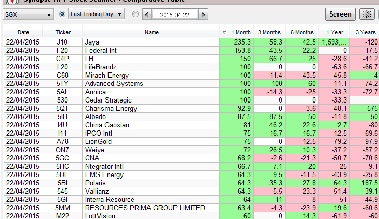
Task: Click ticker 5QT for Charisma Energy
Action: click(63, 108)
